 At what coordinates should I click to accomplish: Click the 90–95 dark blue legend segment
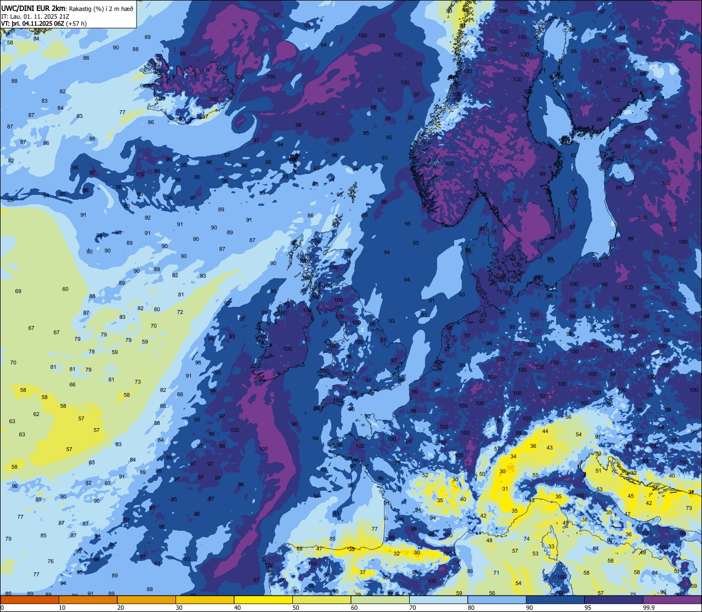point(556,600)
